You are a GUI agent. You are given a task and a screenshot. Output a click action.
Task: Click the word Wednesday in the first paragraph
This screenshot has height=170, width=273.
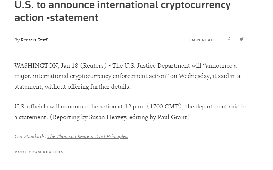[x=194, y=76]
